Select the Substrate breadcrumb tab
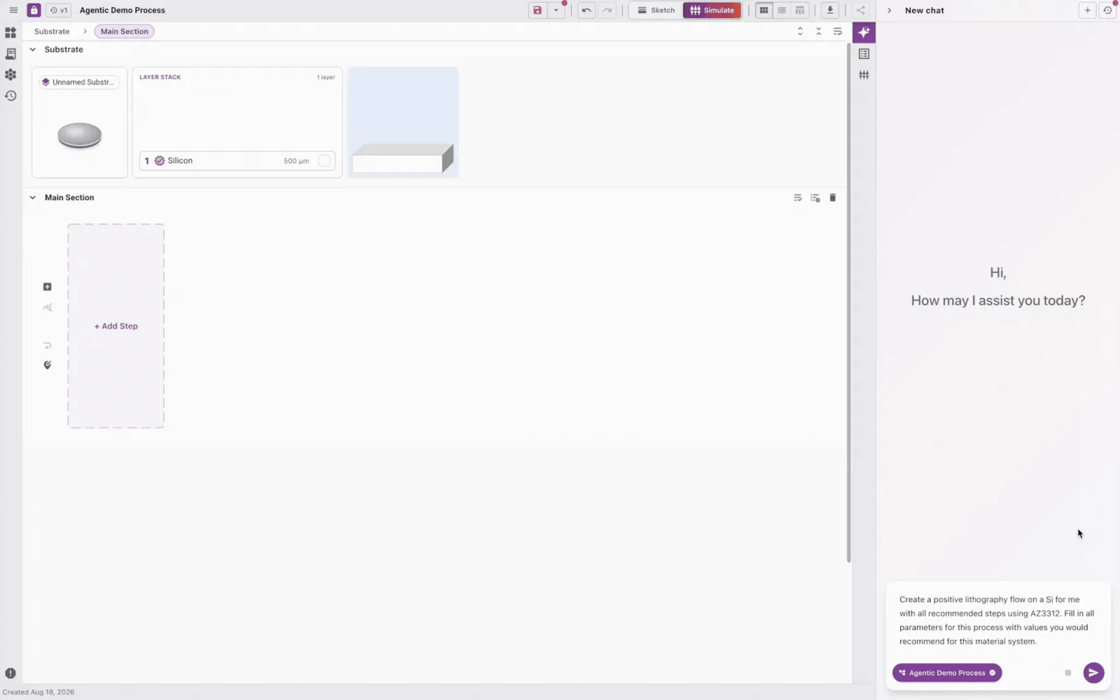 [52, 31]
